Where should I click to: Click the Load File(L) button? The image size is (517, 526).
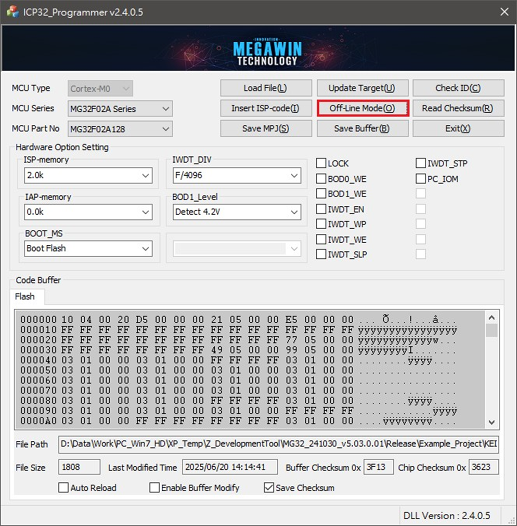266,88
